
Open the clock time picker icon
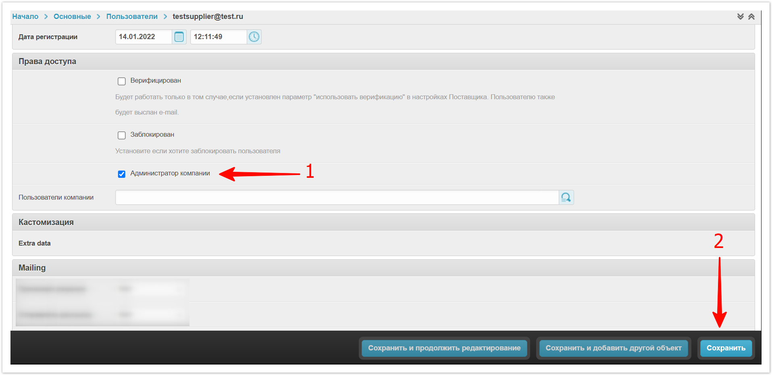(x=254, y=37)
